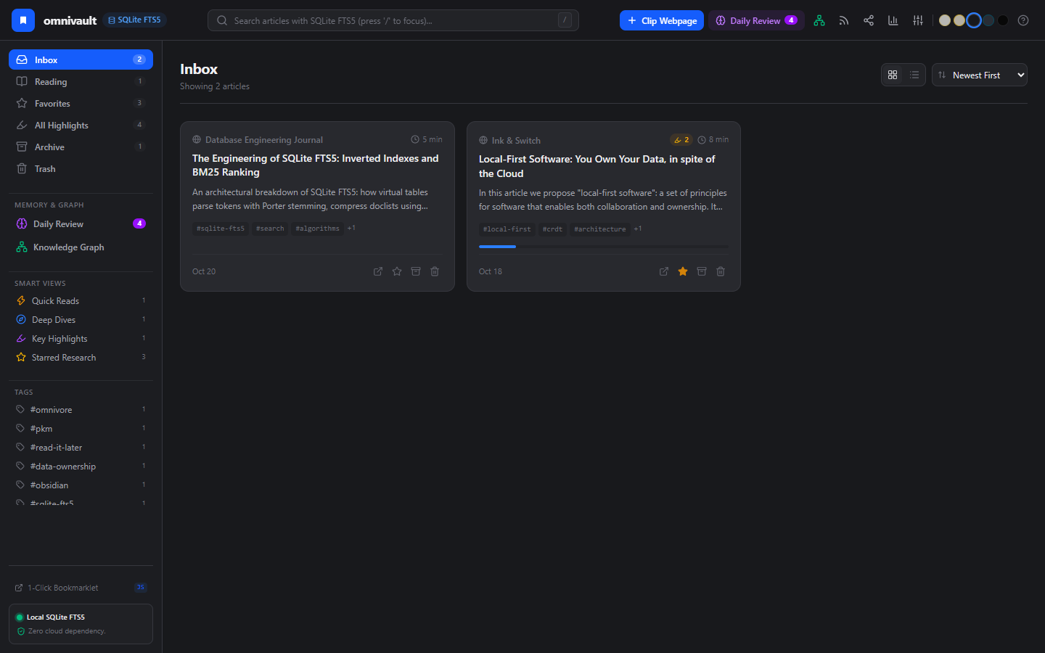Open The Engineering of SQLite FTS5 article title
Viewport: 1045px width, 653px height.
click(316, 165)
